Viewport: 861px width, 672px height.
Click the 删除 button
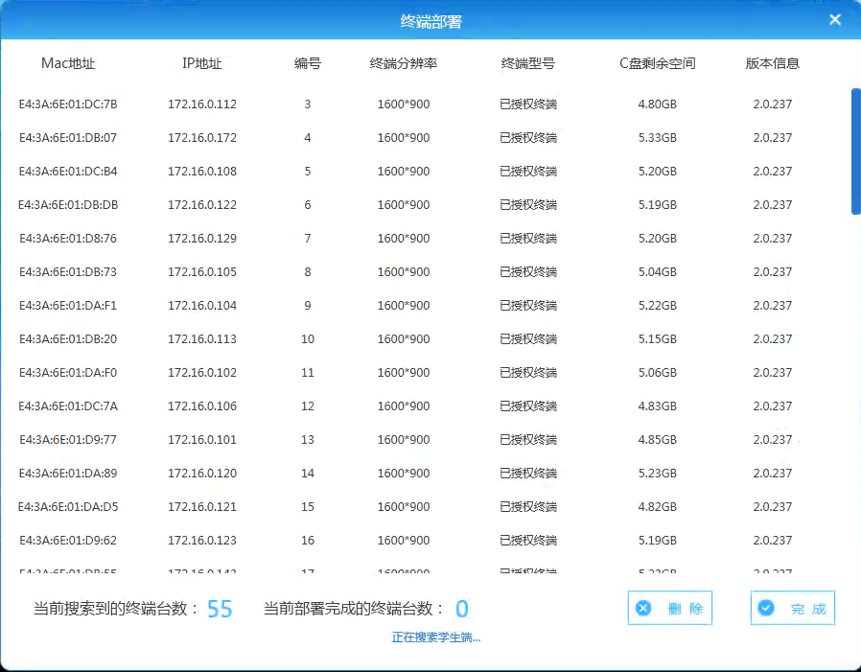pos(670,608)
